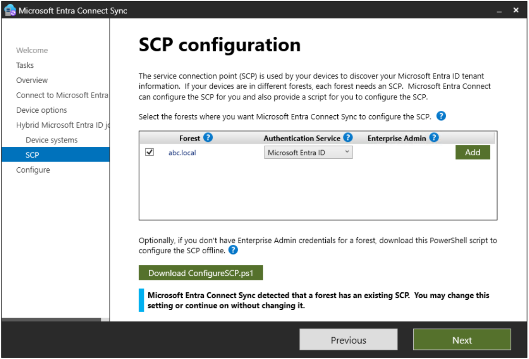
Task: Open help icon after 'configure the SCP.' sentence
Action: (x=441, y=116)
